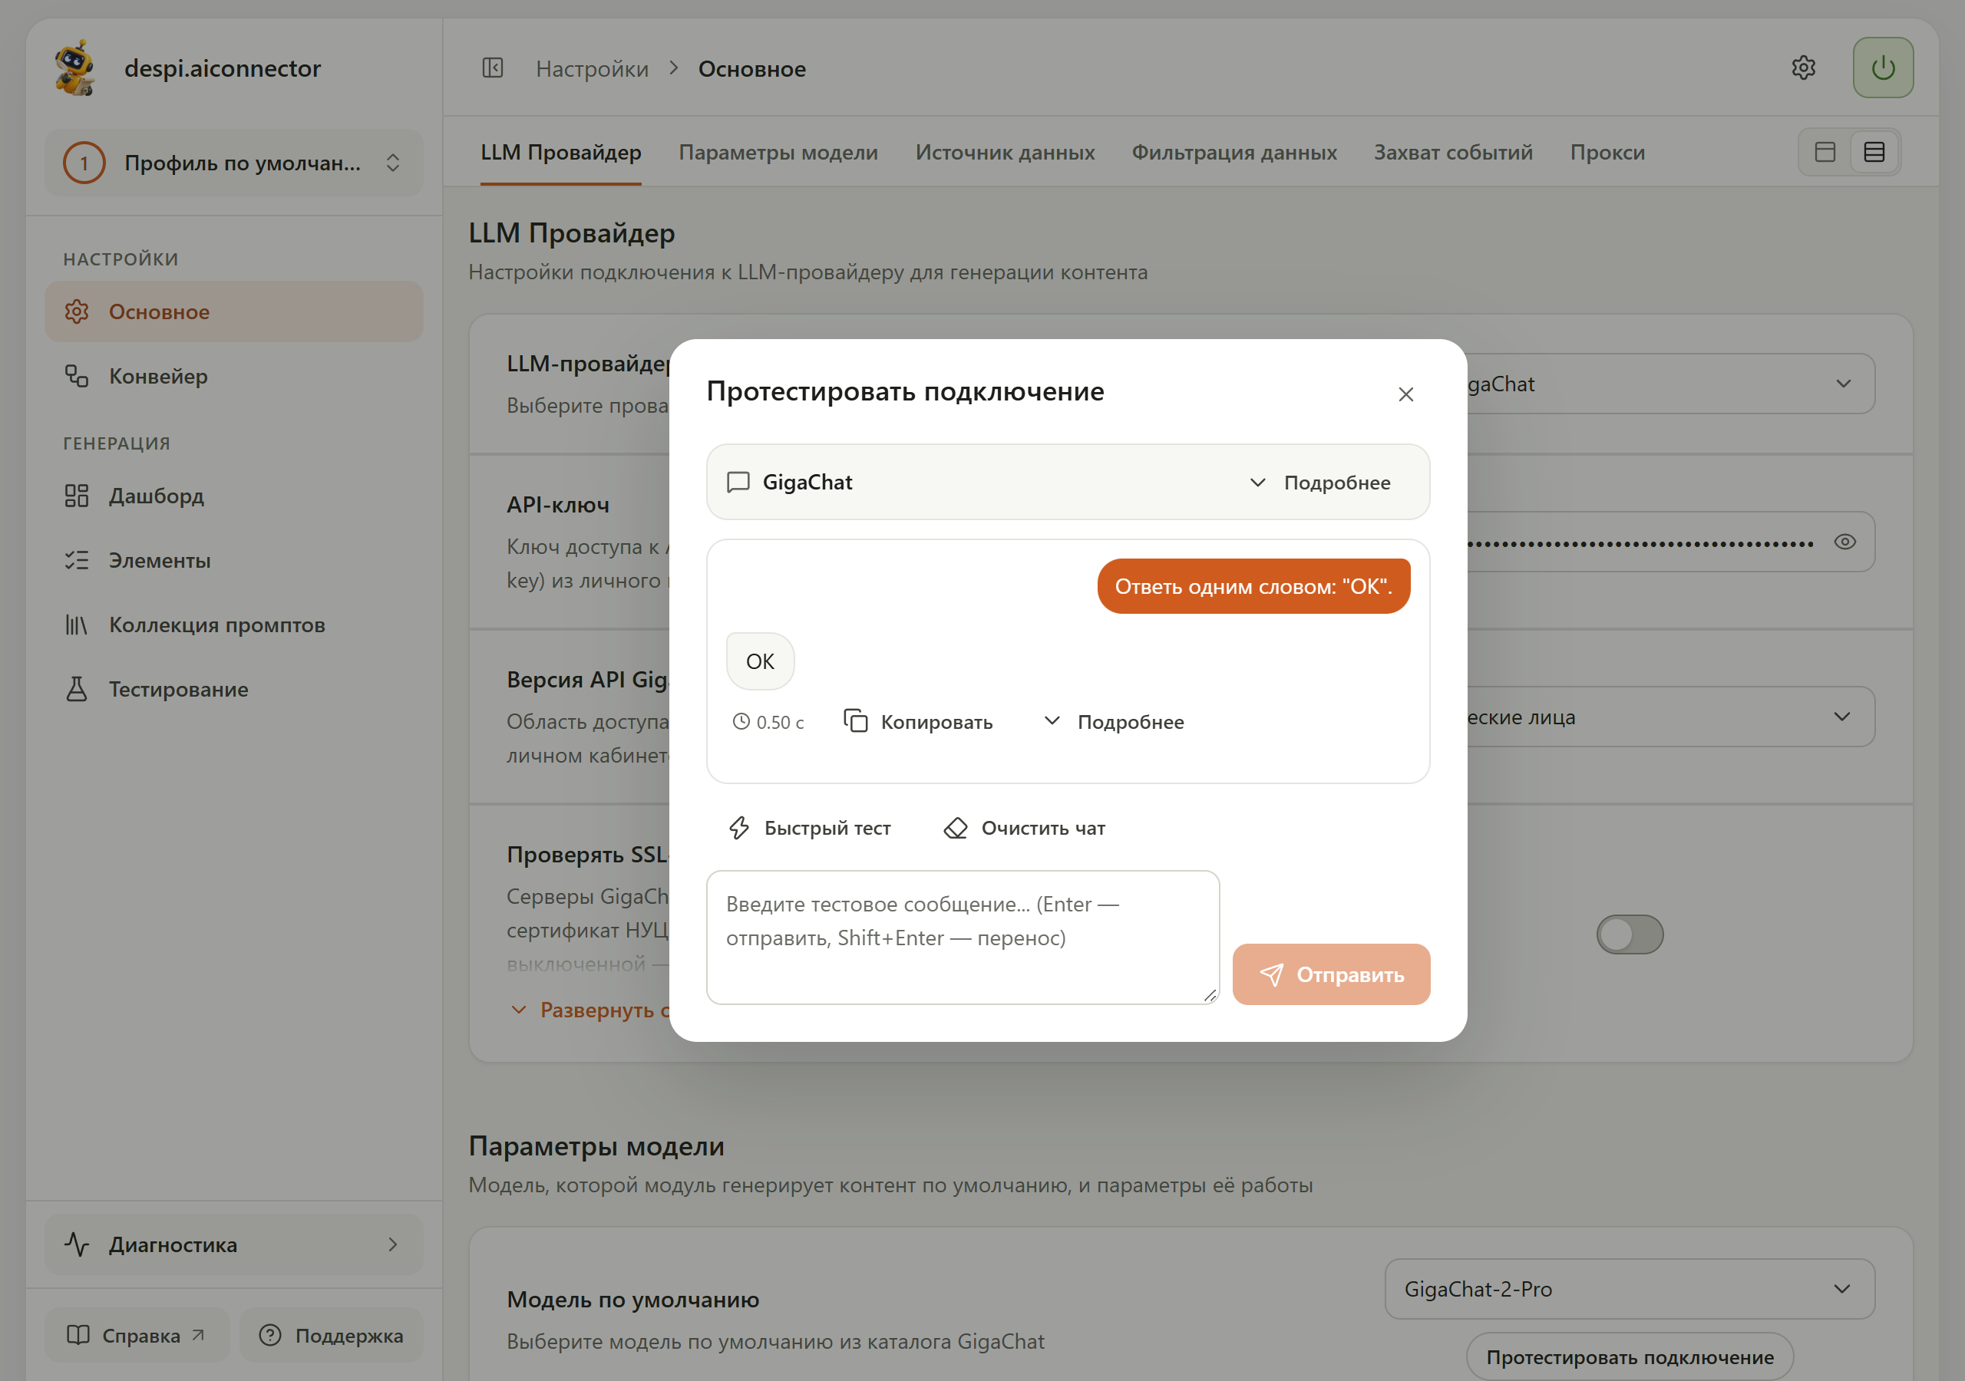Reveal API key with eye icon
The width and height of the screenshot is (1965, 1381).
(1845, 542)
